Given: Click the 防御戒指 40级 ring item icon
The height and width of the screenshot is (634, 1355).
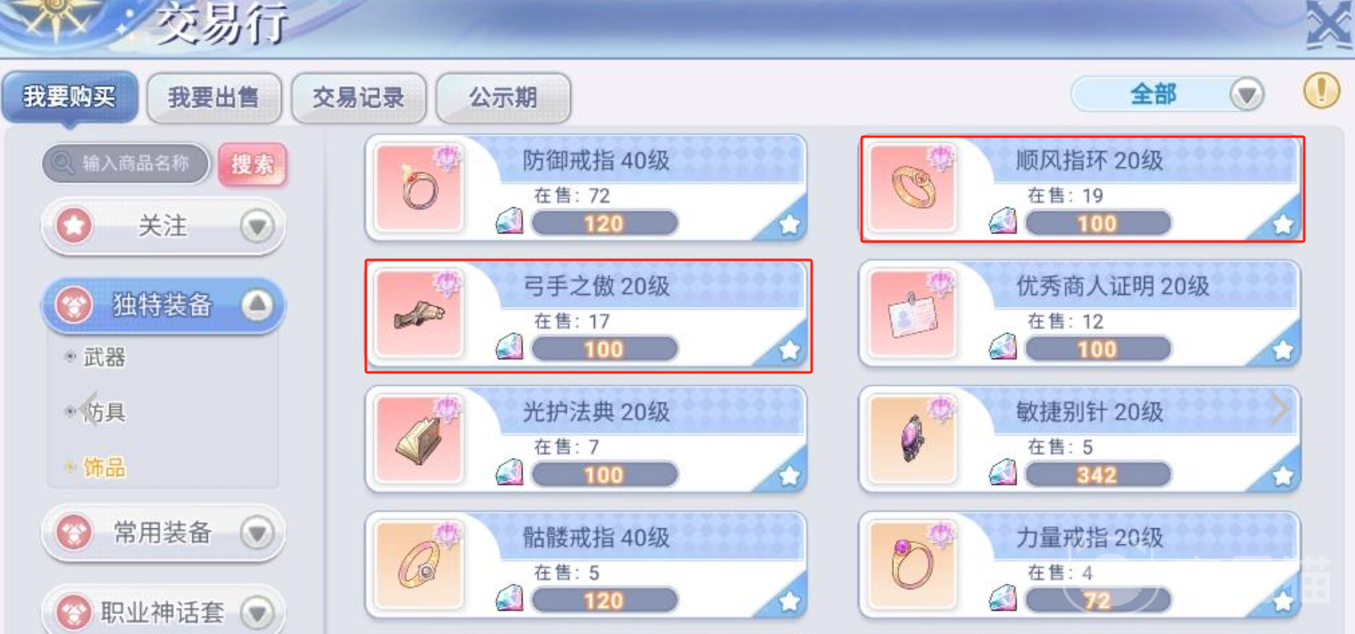Looking at the screenshot, I should [418, 187].
